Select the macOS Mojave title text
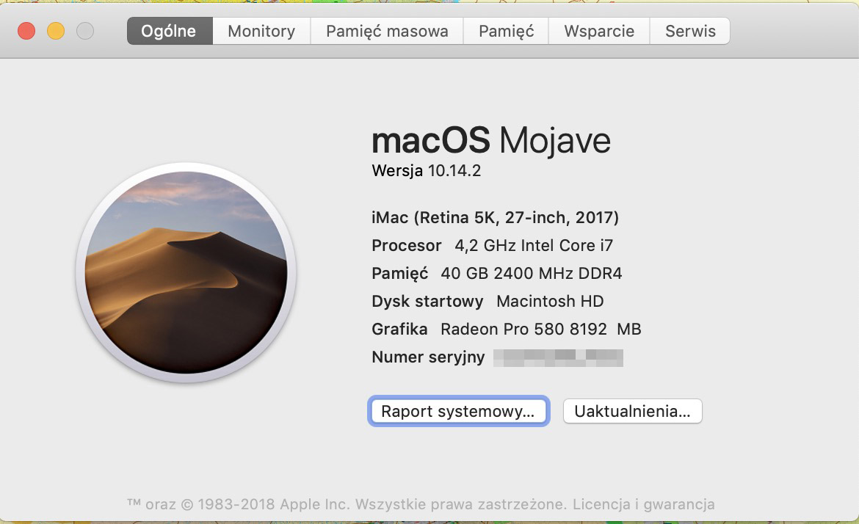859x524 pixels. click(x=491, y=140)
